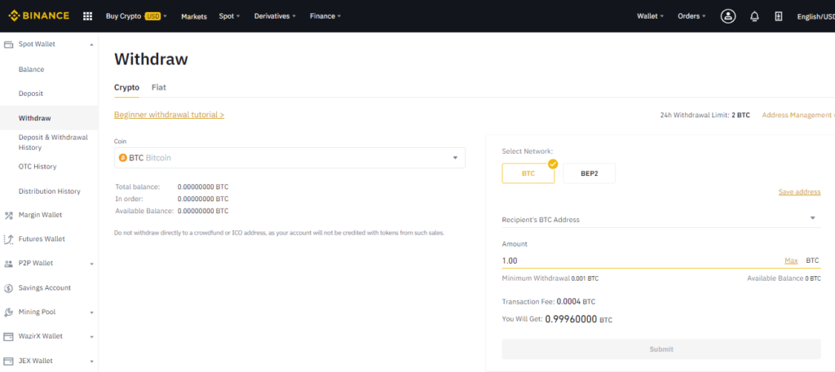Open OTC History in the sidebar
Viewport: 835px width, 372px height.
pos(38,166)
